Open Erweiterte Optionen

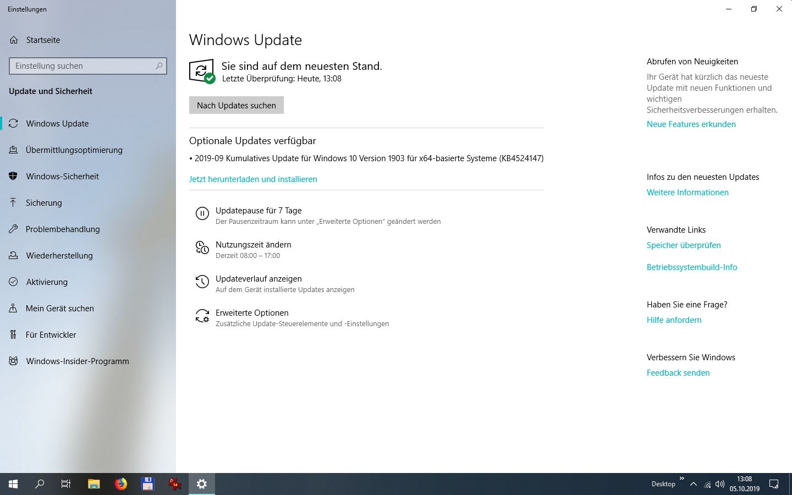tap(252, 313)
